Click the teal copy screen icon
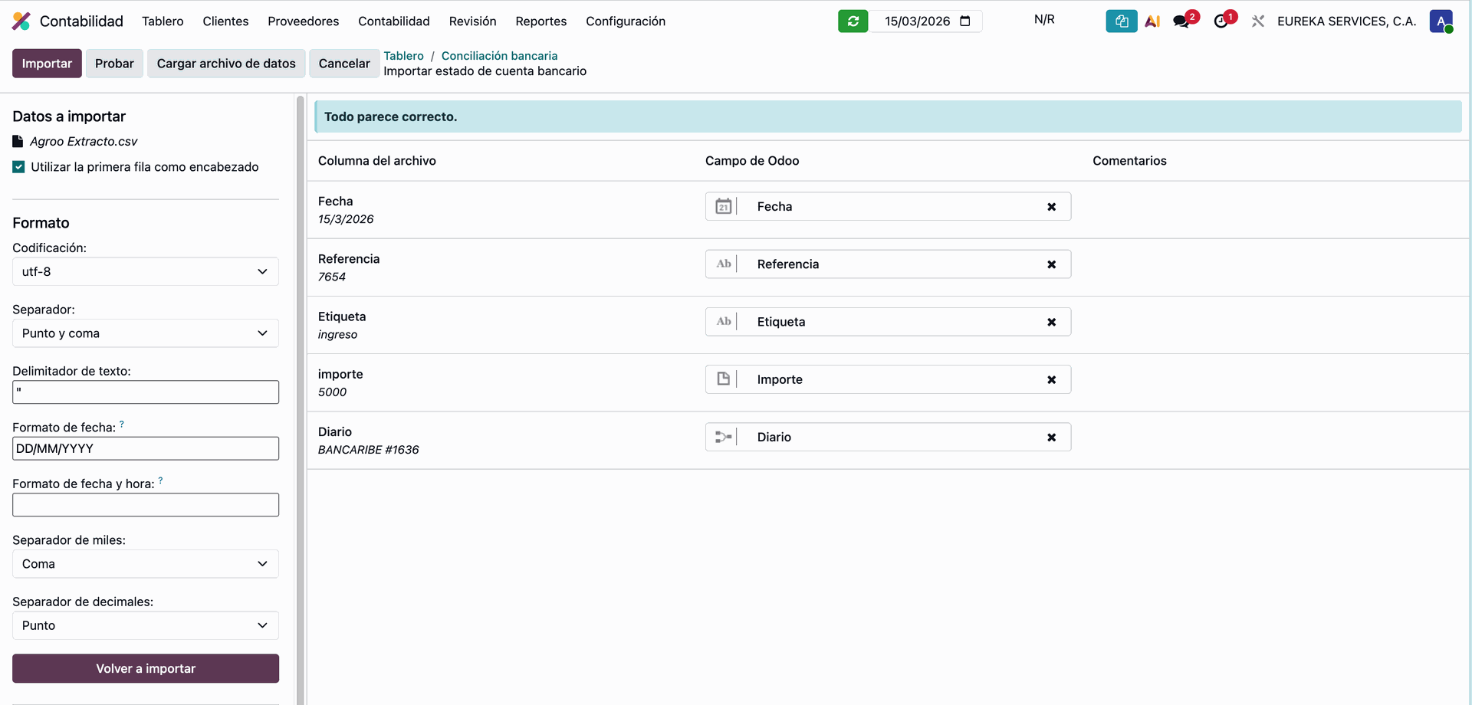Viewport: 1472px width, 705px height. click(1121, 21)
